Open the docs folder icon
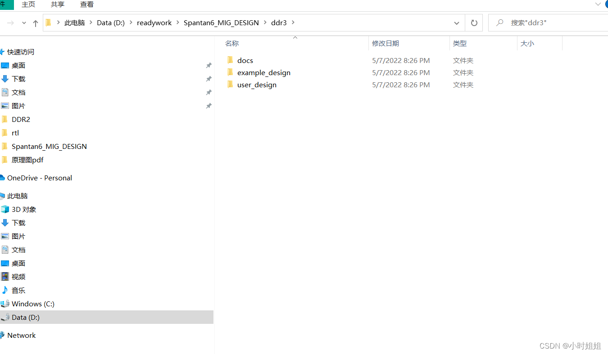The height and width of the screenshot is (354, 608). pyautogui.click(x=230, y=60)
